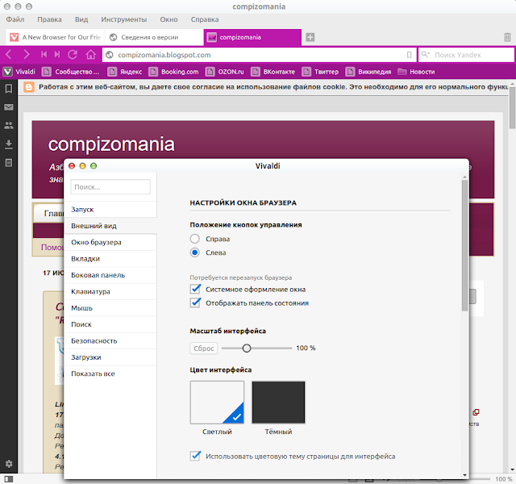Click the site info globe icon
Screen dimensions: 516x484
110,55
